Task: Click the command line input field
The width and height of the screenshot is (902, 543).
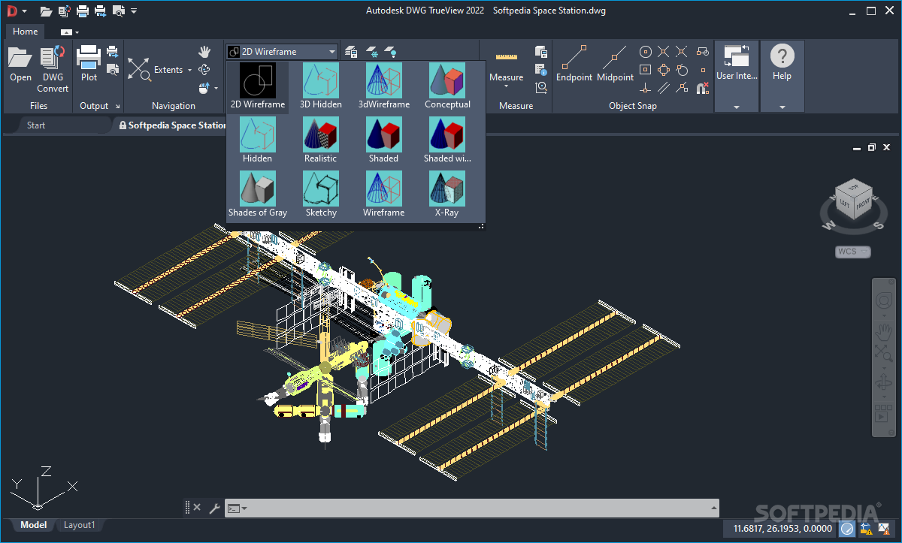Action: 471,508
